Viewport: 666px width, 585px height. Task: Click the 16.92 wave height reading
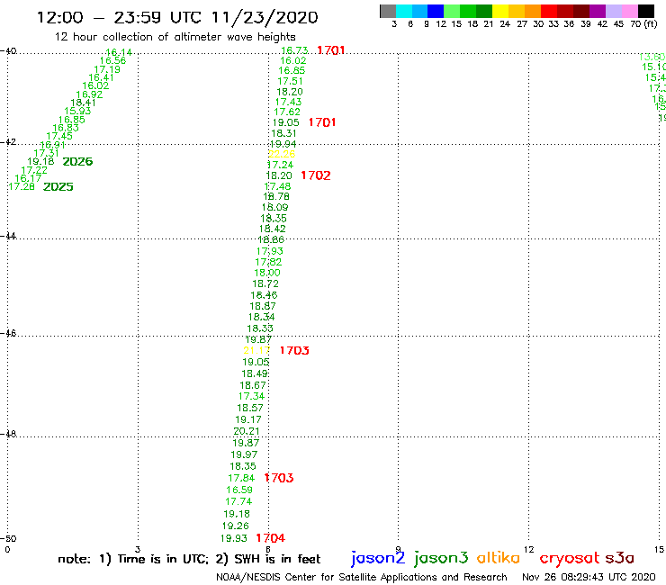coord(89,94)
